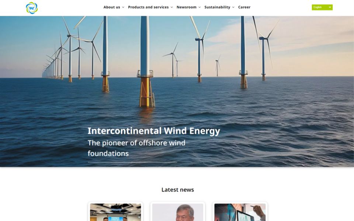354x221 pixels.
Task: Open the About us menu
Action: point(111,7)
